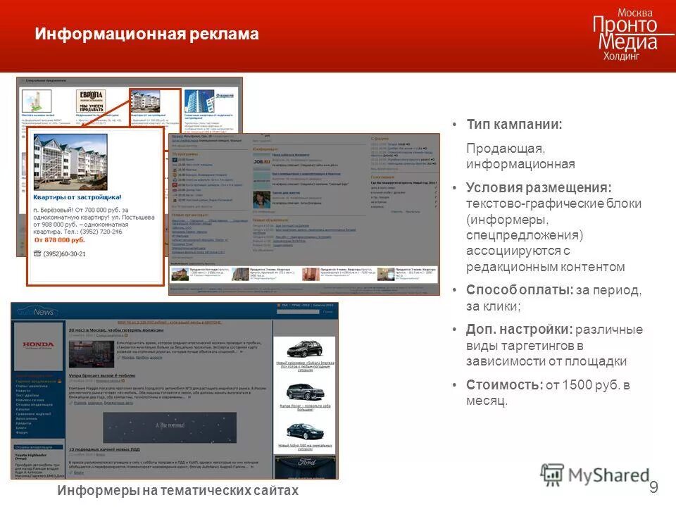Click the Пронто Медиа Холдинг logo
Image resolution: width=676 pixels, height=507 pixels.
(629, 32)
